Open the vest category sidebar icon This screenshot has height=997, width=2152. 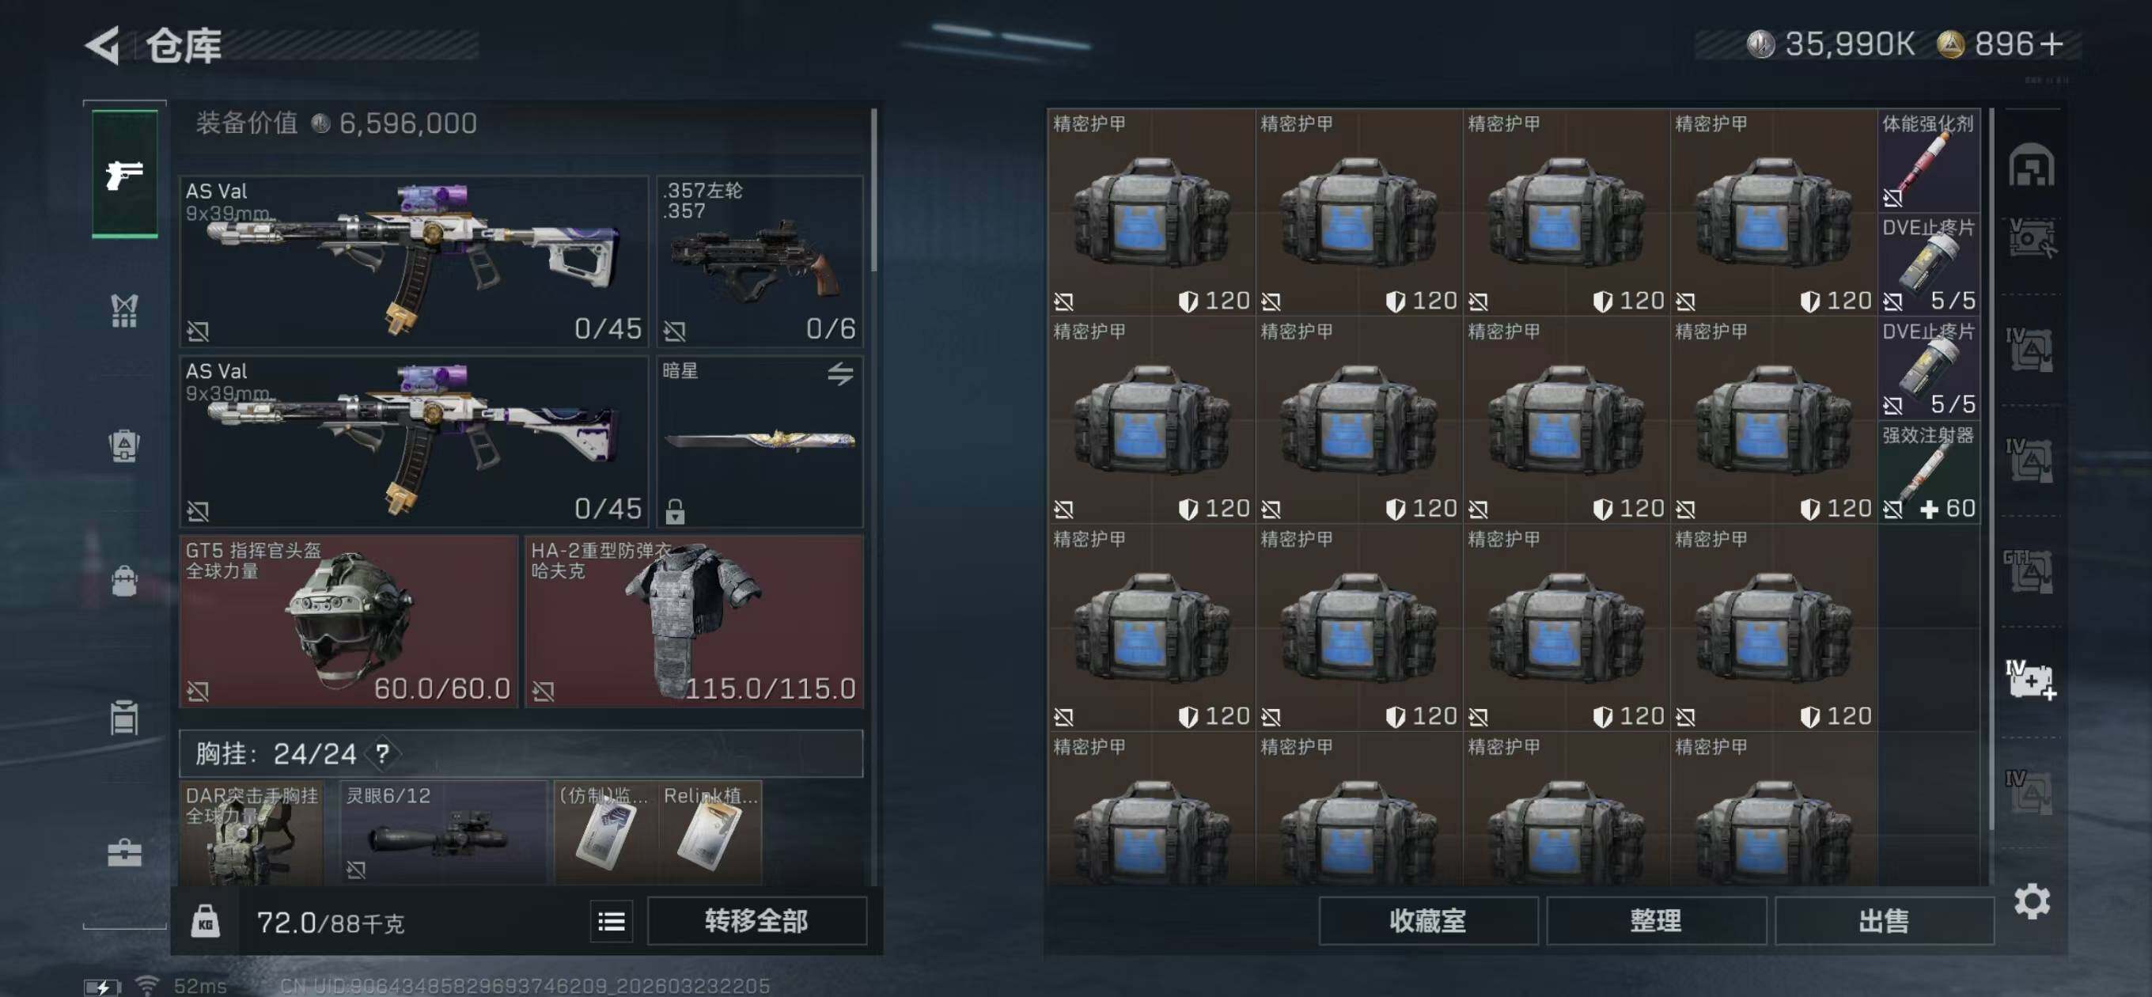pyautogui.click(x=124, y=311)
